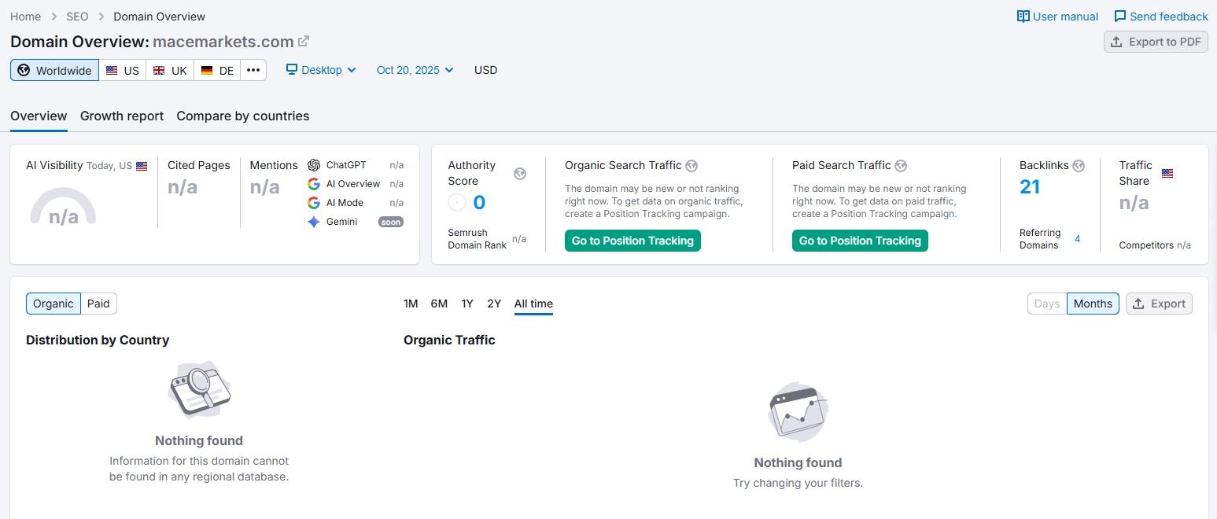Viewport: 1217px width, 519px height.
Task: Open more countries ellipsis menu
Action: 253,70
